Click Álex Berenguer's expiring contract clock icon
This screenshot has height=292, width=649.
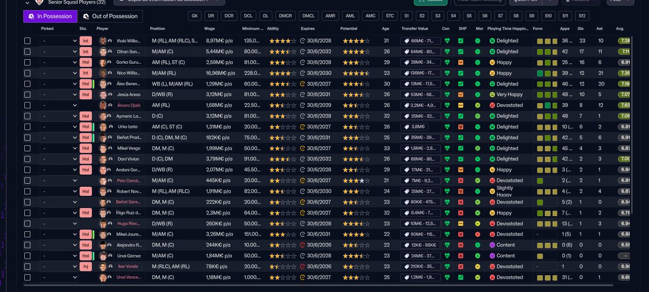pos(303,84)
